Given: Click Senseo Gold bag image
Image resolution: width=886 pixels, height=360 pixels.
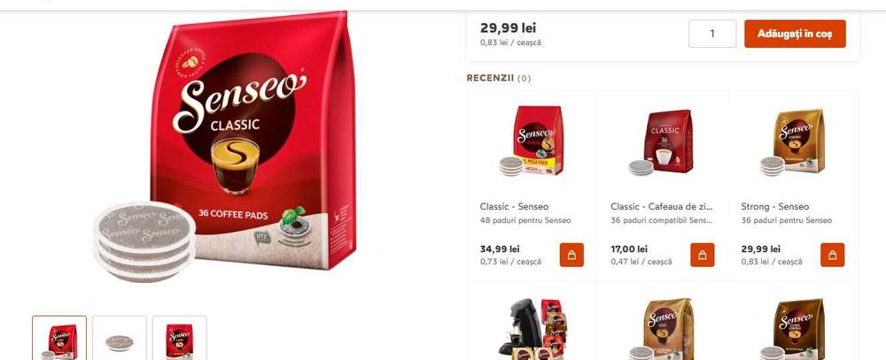Looking at the screenshot, I should [662, 329].
